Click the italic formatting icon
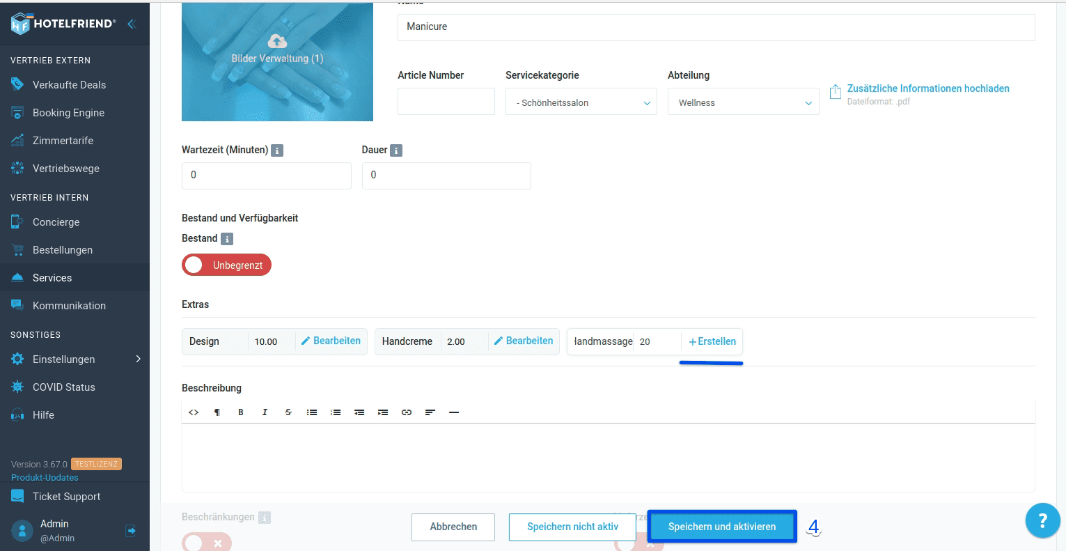 coord(265,412)
